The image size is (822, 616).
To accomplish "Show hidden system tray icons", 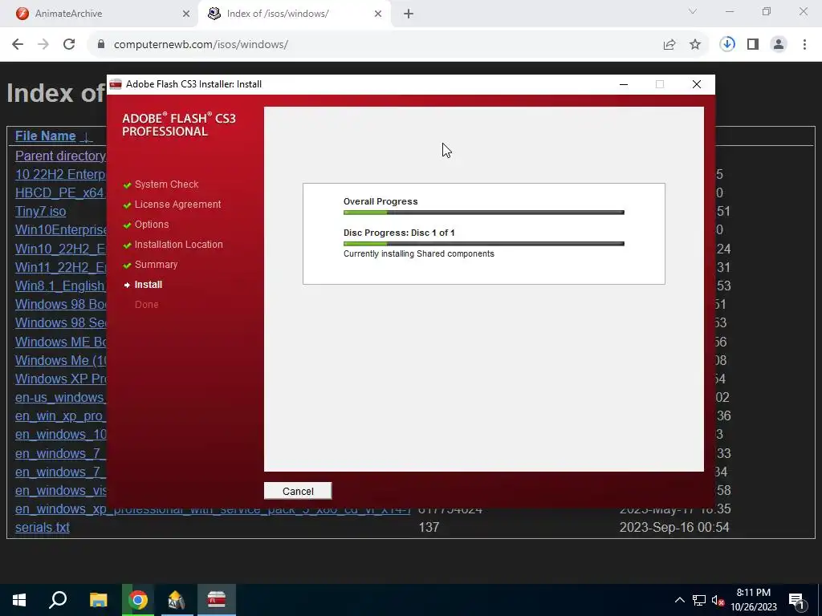I will tap(679, 600).
